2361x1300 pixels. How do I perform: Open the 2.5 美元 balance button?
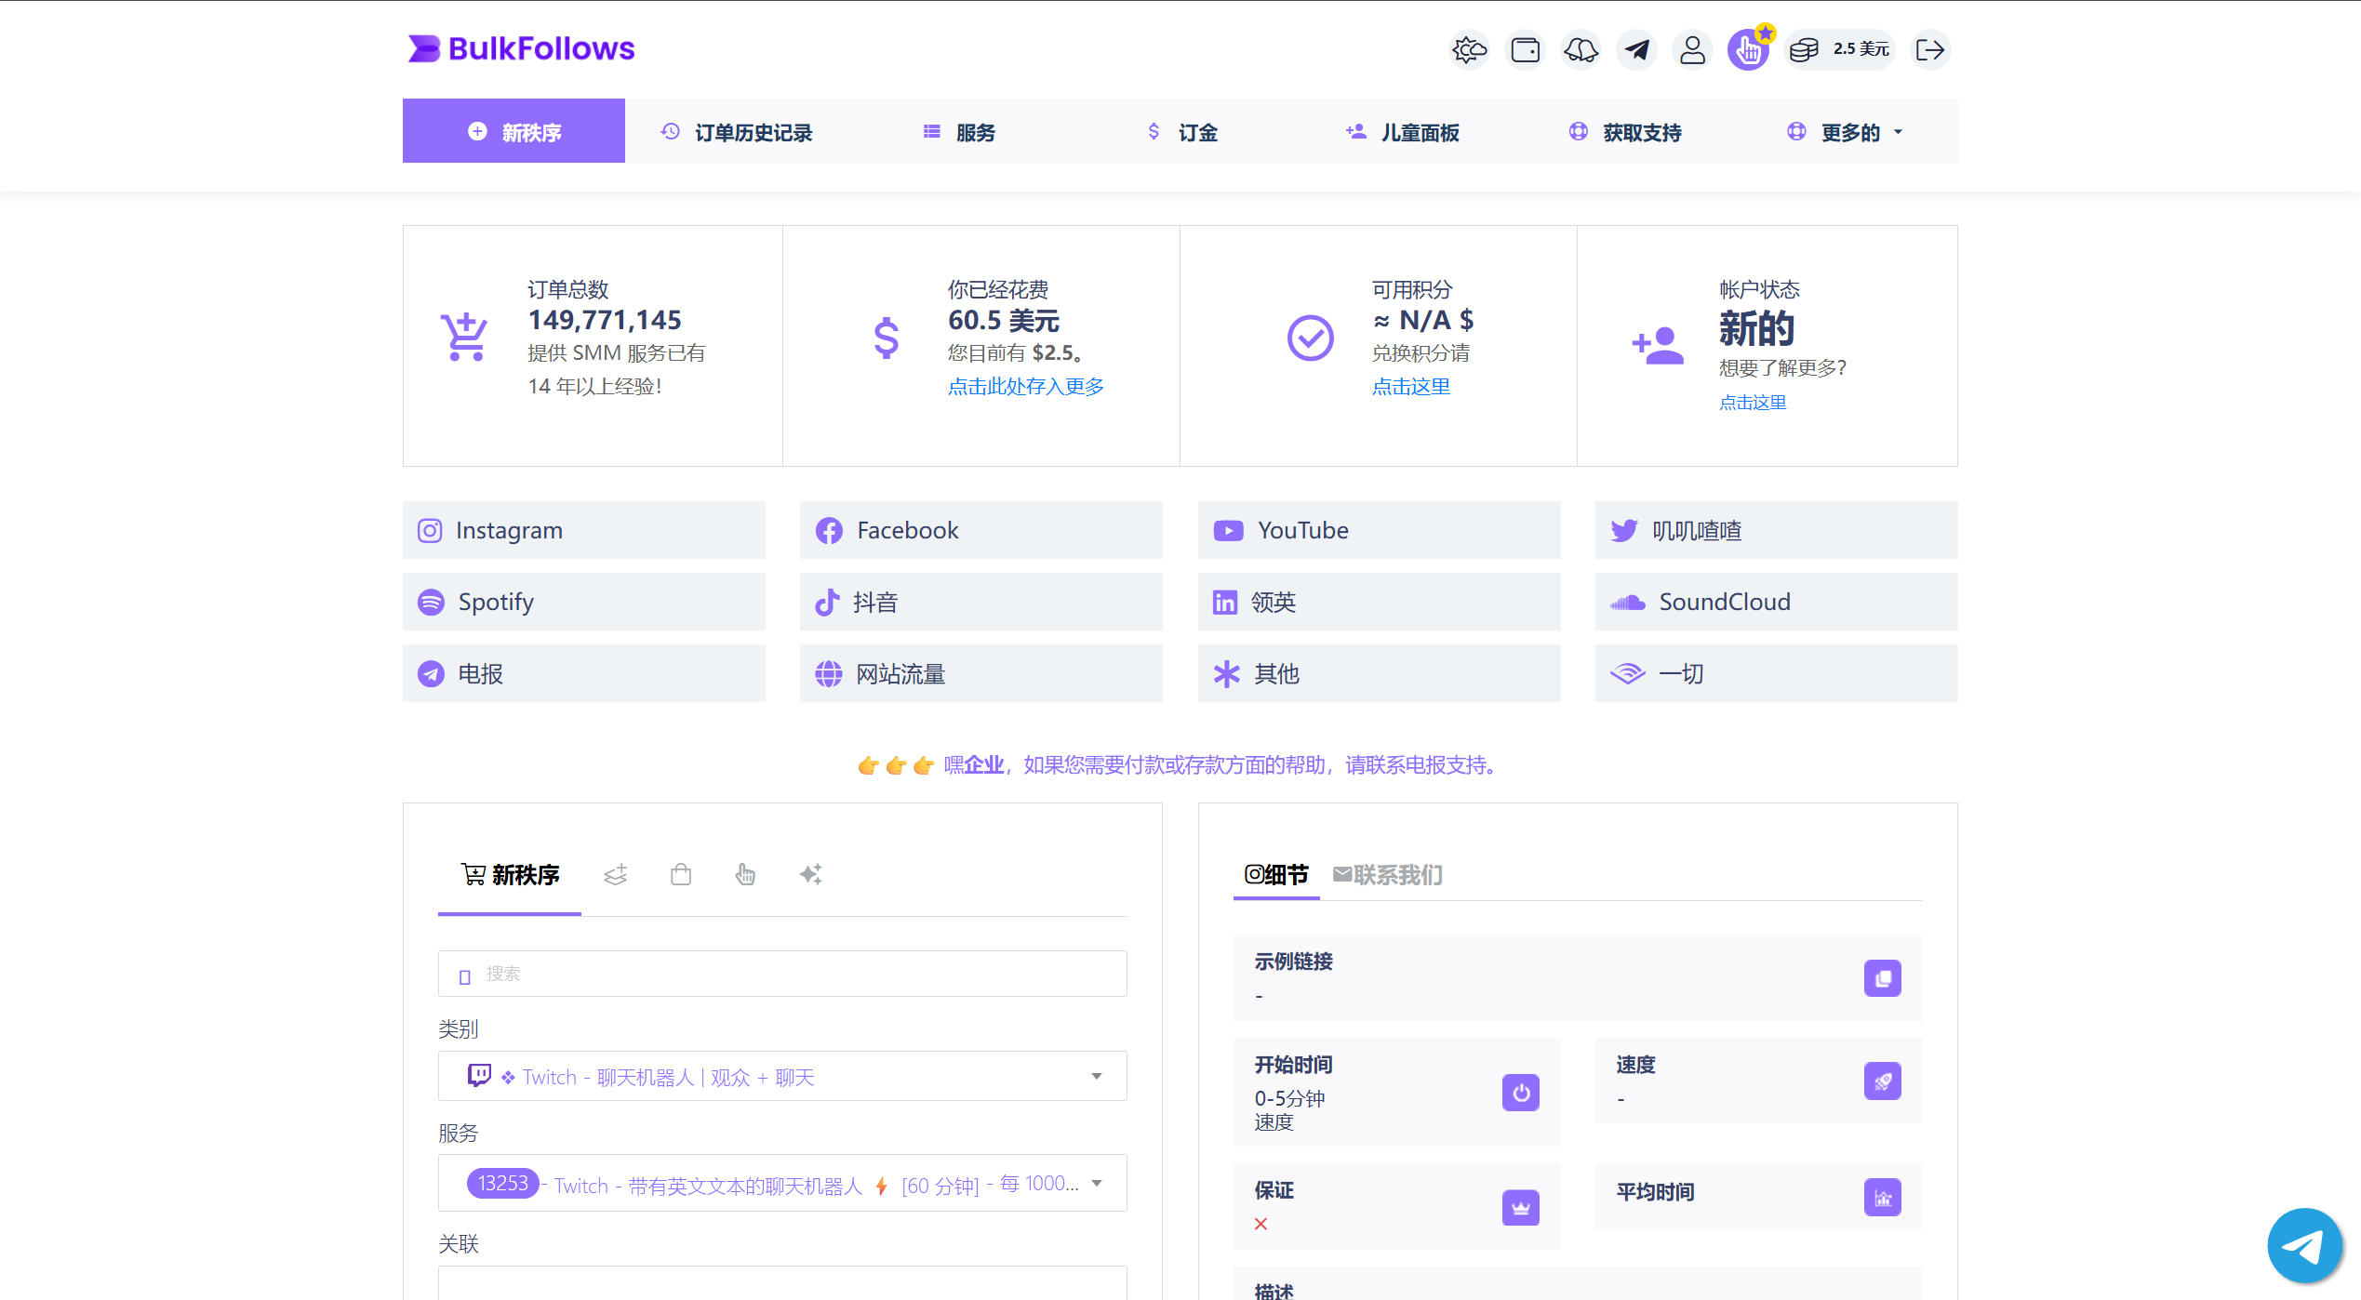(x=1840, y=49)
